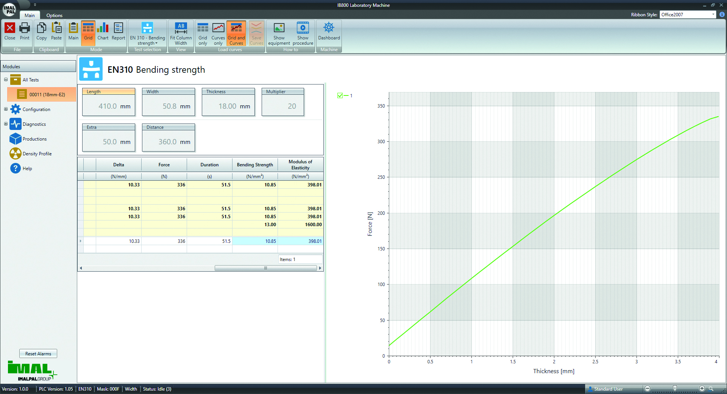Viewport: 727px width, 394px height.
Task: Click the Extra value field
Action: tap(109, 141)
